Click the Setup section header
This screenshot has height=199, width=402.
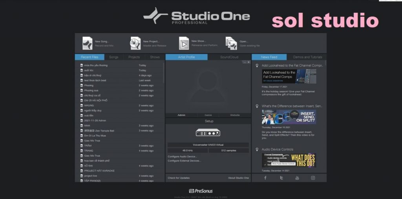208,121
